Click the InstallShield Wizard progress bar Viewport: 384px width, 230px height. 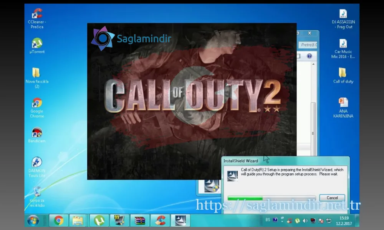click(x=271, y=198)
